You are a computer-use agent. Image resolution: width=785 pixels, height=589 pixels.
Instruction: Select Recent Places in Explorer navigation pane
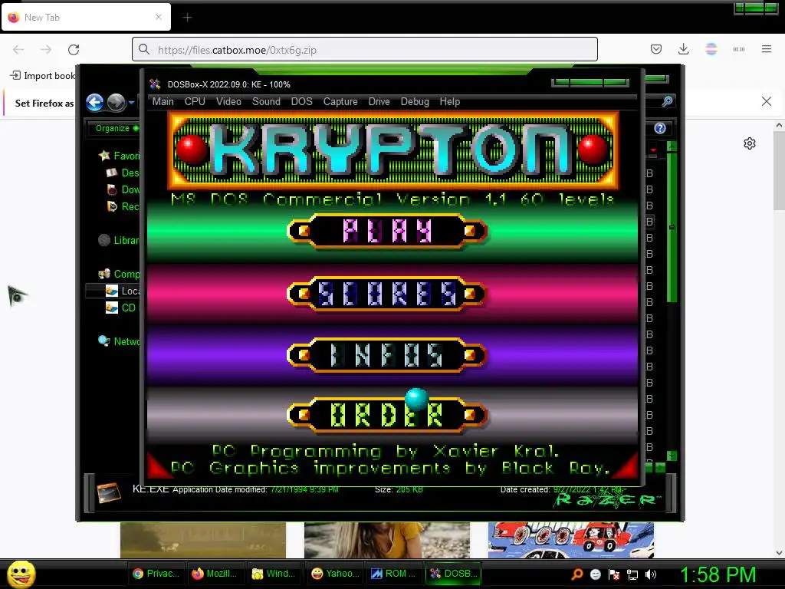pyautogui.click(x=123, y=206)
